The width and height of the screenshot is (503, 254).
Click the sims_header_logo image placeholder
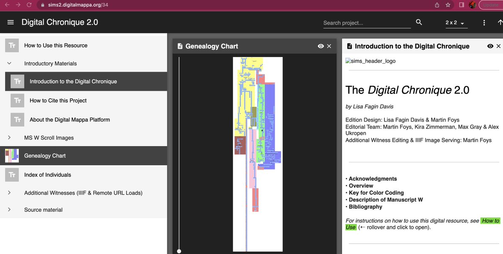pyautogui.click(x=371, y=61)
